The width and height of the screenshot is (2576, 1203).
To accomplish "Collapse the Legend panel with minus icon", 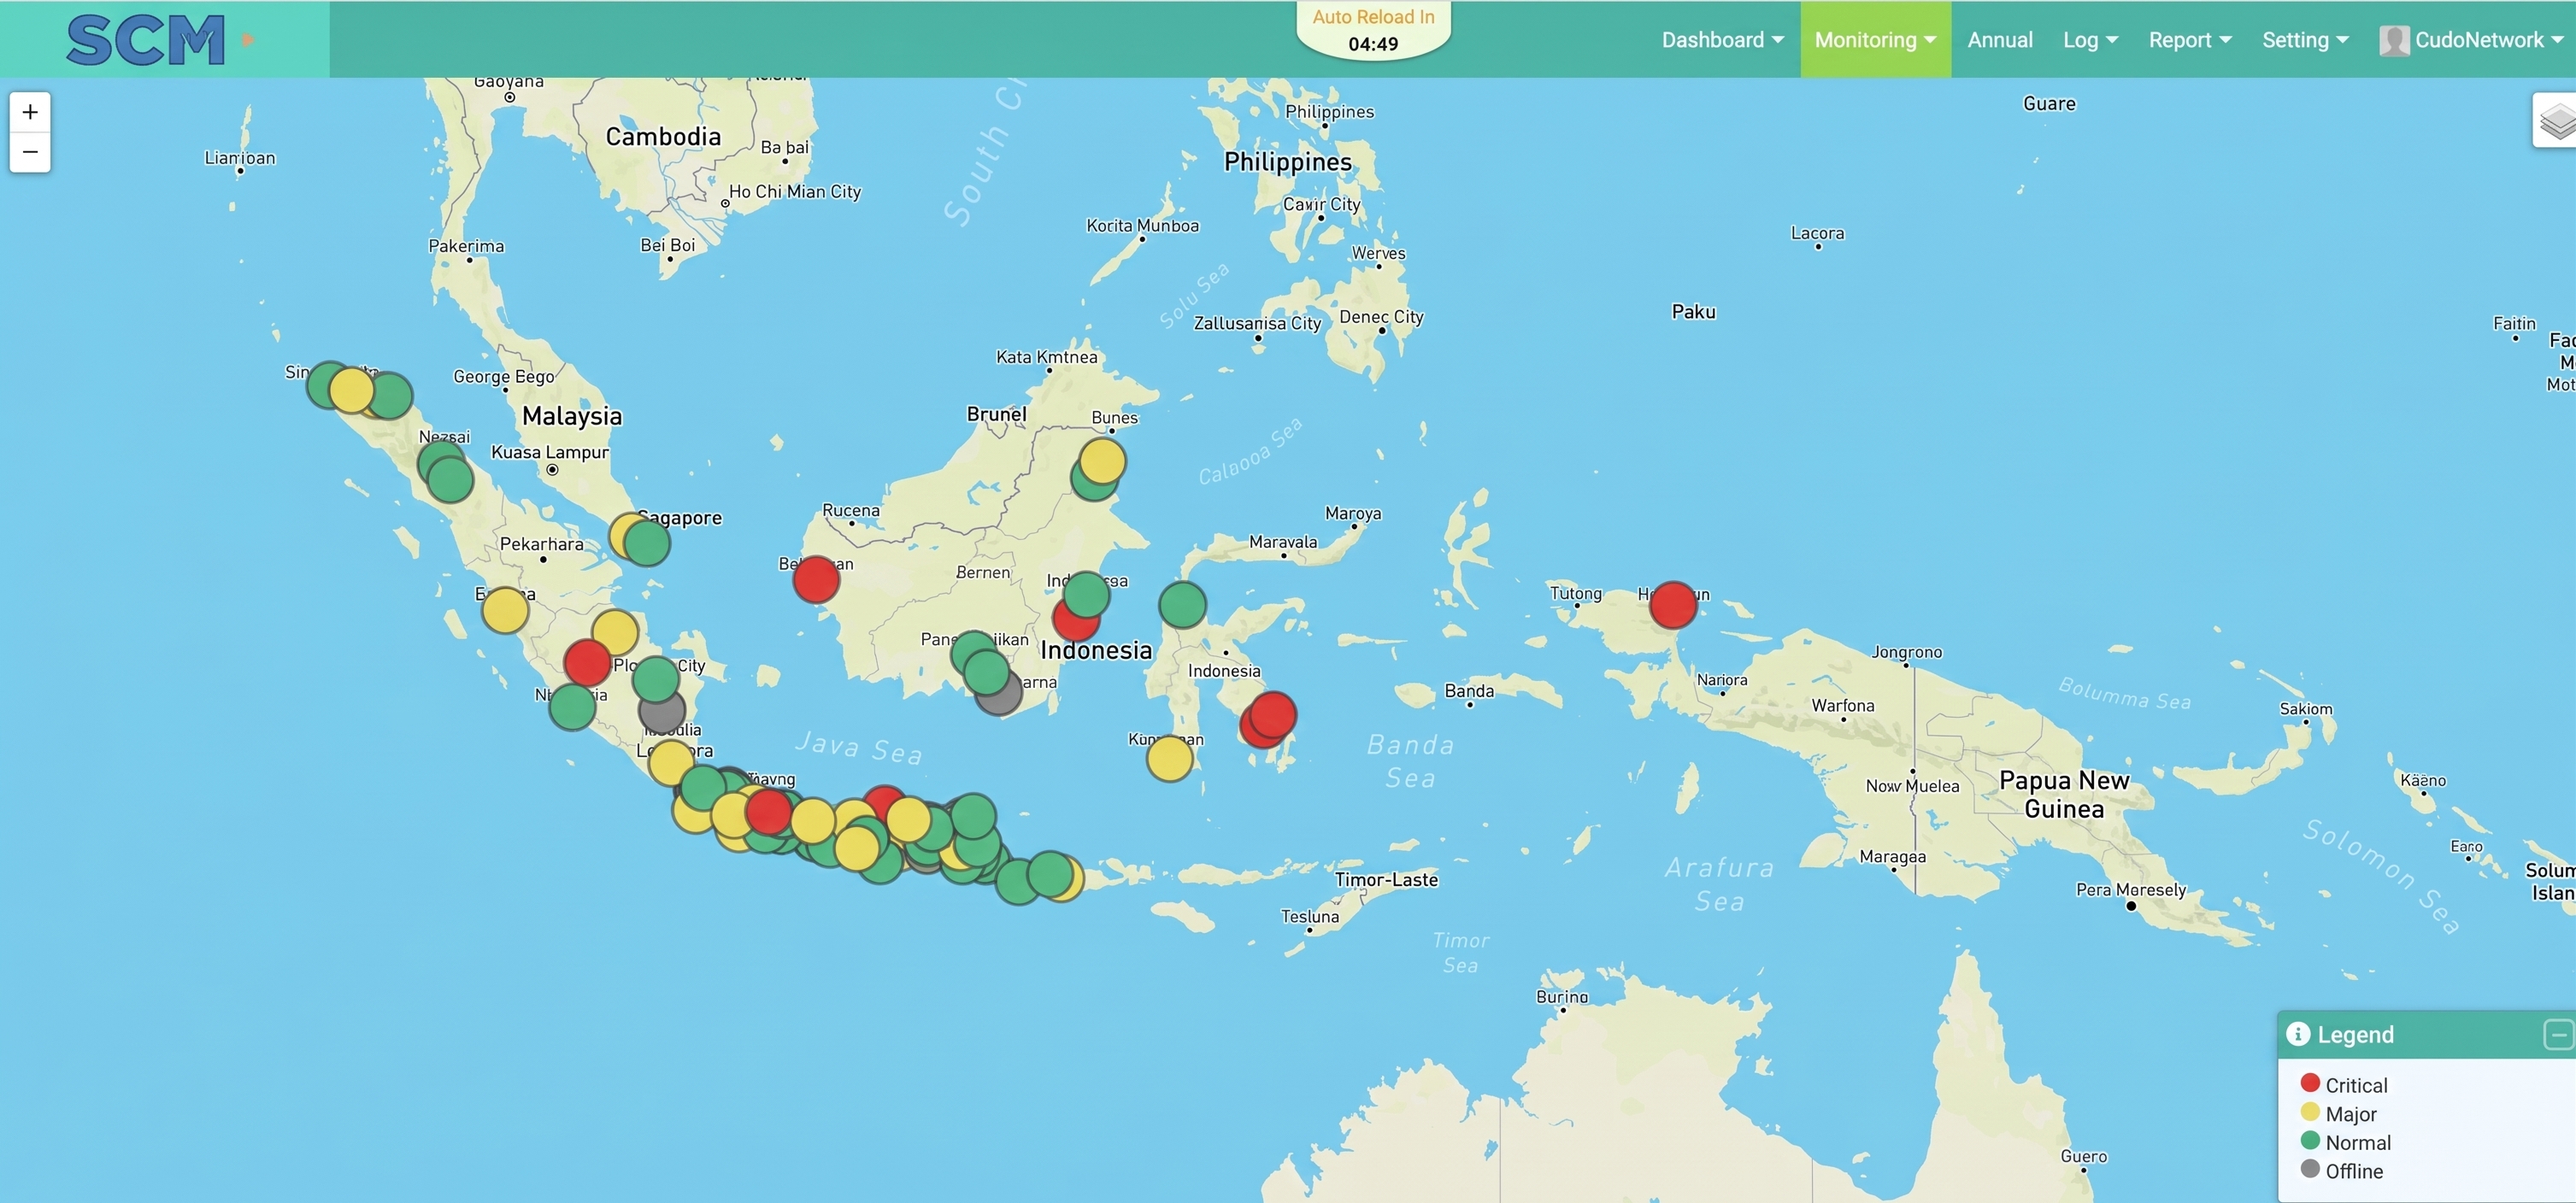I will 2558,1034.
